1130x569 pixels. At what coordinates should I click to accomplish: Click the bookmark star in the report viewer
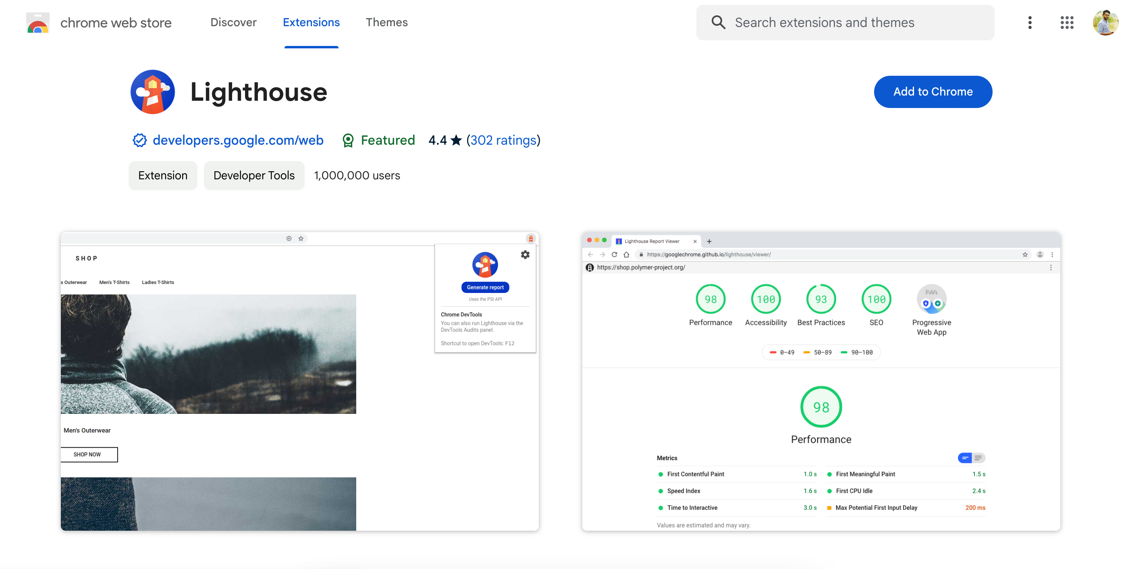pos(1025,254)
